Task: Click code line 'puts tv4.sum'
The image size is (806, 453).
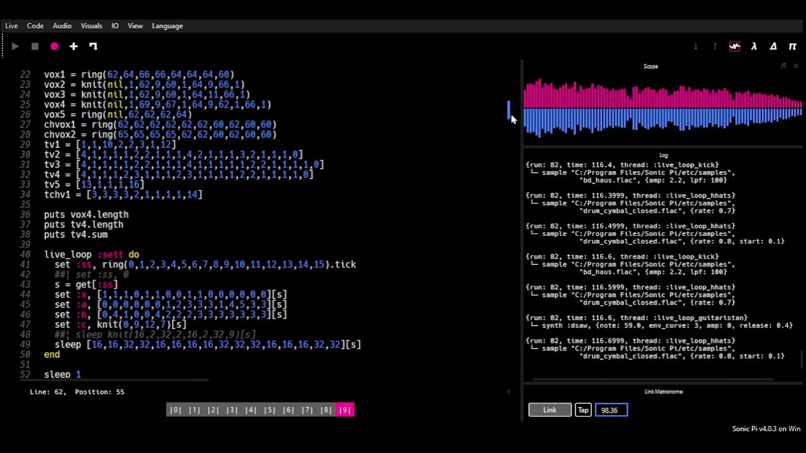Action: pyautogui.click(x=76, y=235)
